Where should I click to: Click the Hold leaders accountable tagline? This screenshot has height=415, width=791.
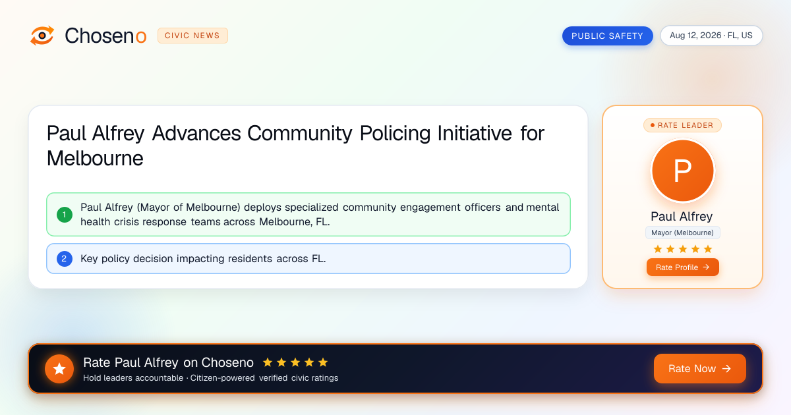[210, 378]
